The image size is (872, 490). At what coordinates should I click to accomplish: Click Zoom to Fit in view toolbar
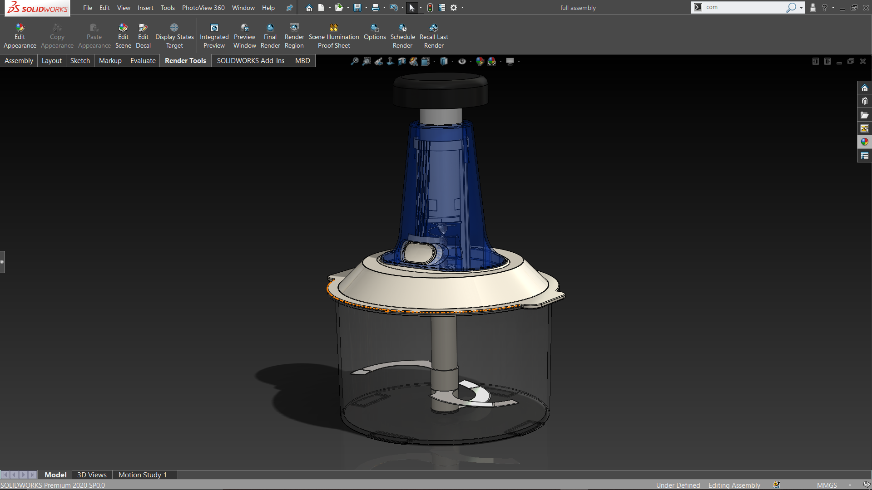coord(355,61)
